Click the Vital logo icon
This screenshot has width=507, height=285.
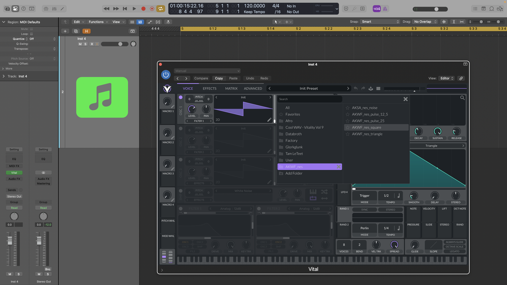tap(167, 89)
